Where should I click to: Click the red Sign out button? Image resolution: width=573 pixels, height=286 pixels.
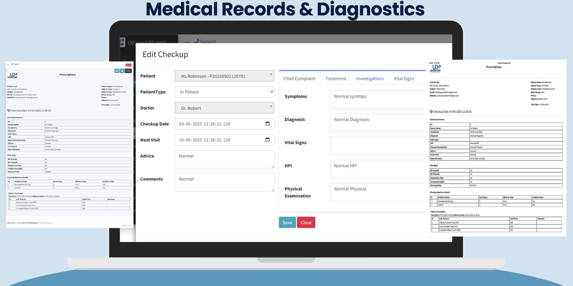(128, 65)
